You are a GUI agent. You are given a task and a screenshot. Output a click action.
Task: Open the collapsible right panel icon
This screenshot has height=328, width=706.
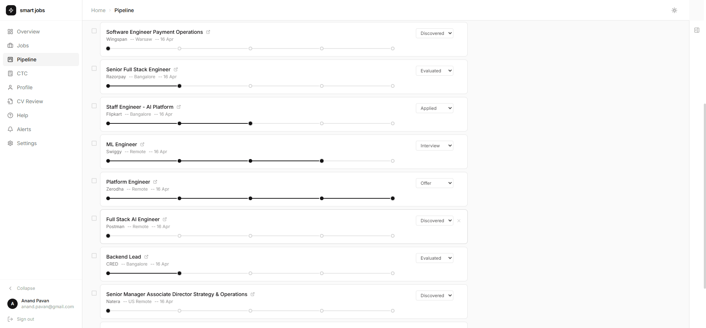pyautogui.click(x=697, y=30)
